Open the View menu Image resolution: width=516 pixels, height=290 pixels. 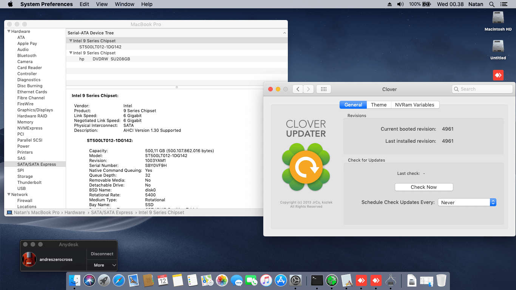(x=102, y=4)
